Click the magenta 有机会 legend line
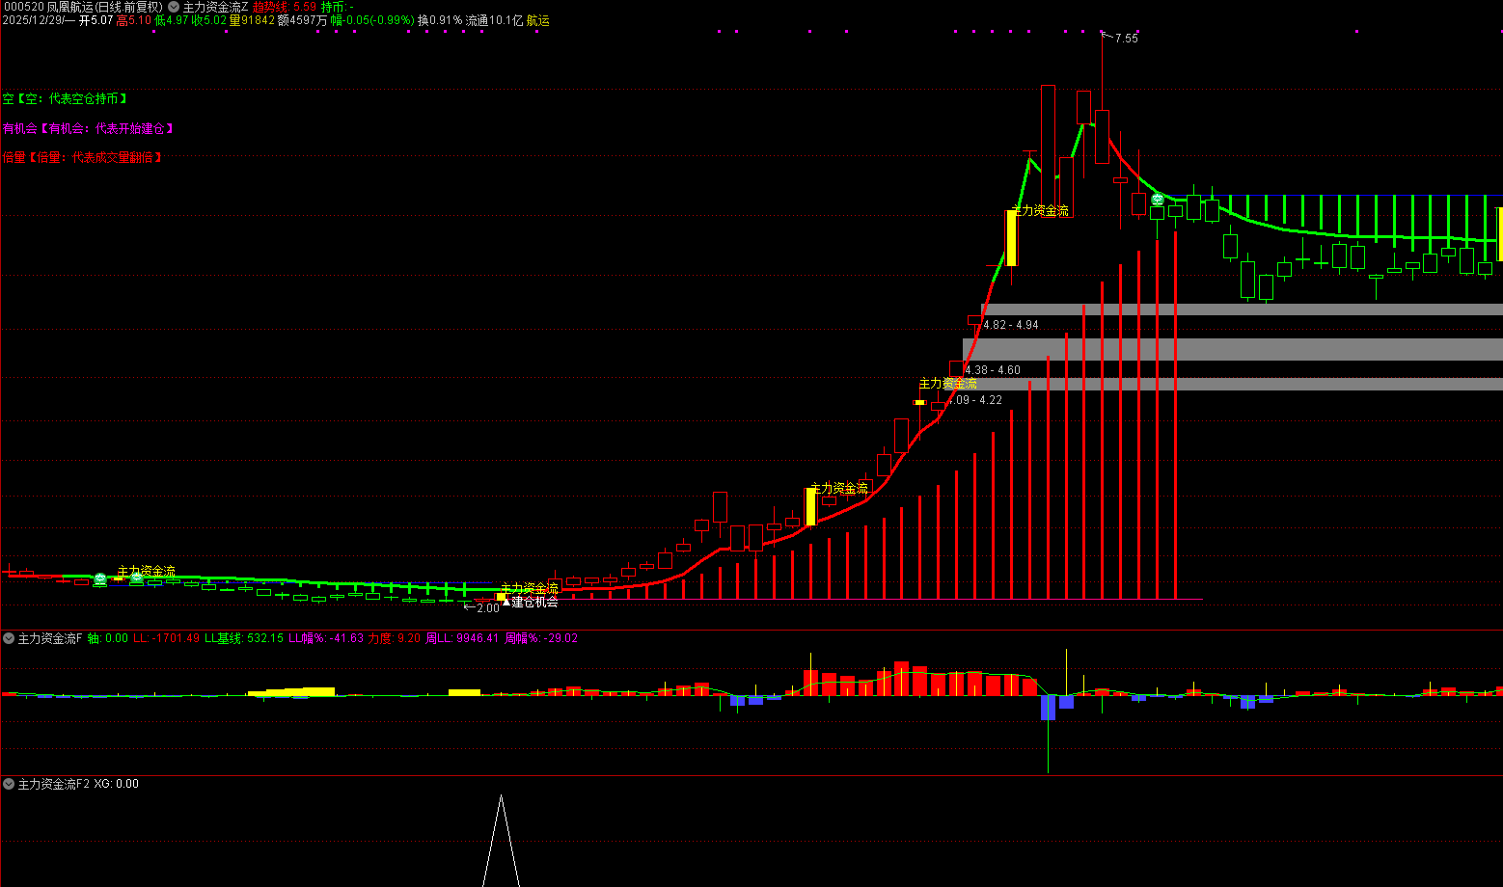1503x887 pixels. [88, 128]
